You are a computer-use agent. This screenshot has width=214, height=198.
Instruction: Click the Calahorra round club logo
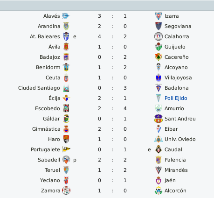click(x=159, y=36)
